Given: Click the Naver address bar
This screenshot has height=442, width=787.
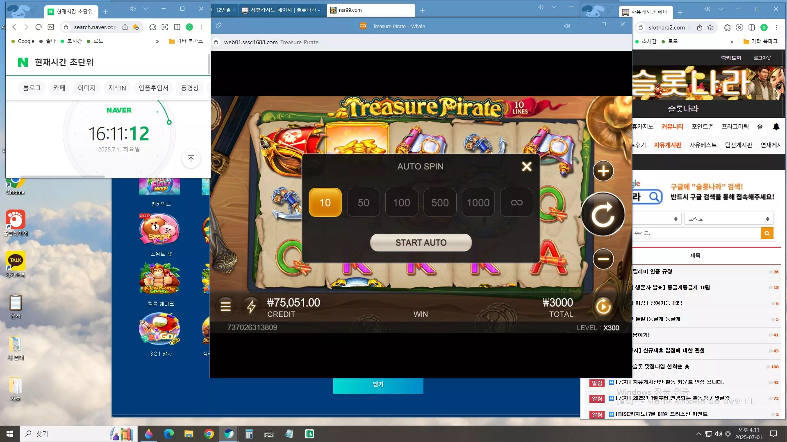Looking at the screenshot, I should (95, 27).
